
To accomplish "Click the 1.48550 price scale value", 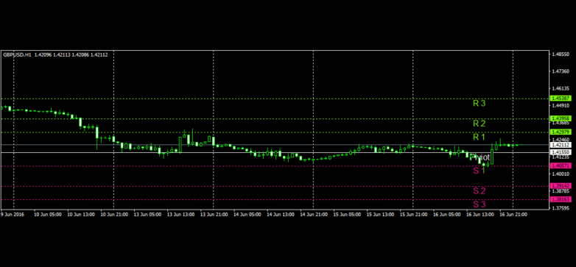I will pyautogui.click(x=561, y=54).
